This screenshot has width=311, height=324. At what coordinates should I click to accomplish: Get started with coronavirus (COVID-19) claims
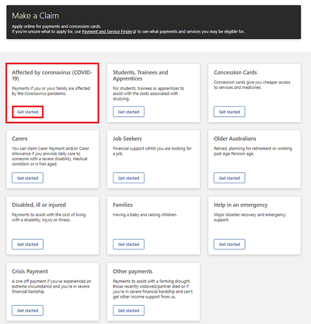pos(28,112)
